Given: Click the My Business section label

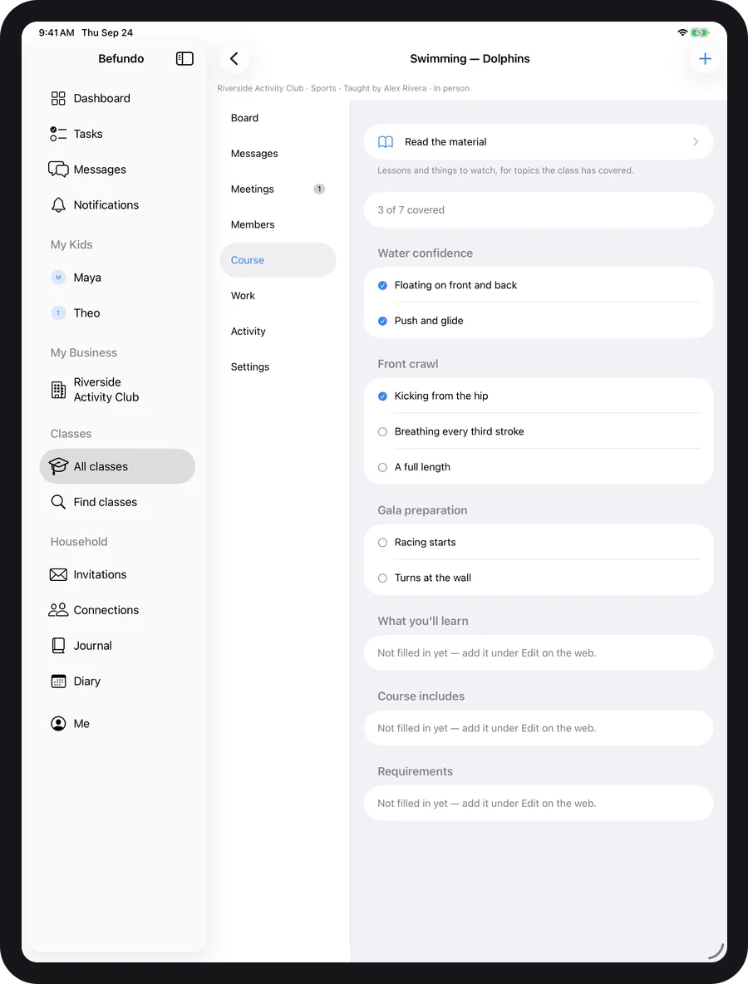Looking at the screenshot, I should 83,352.
